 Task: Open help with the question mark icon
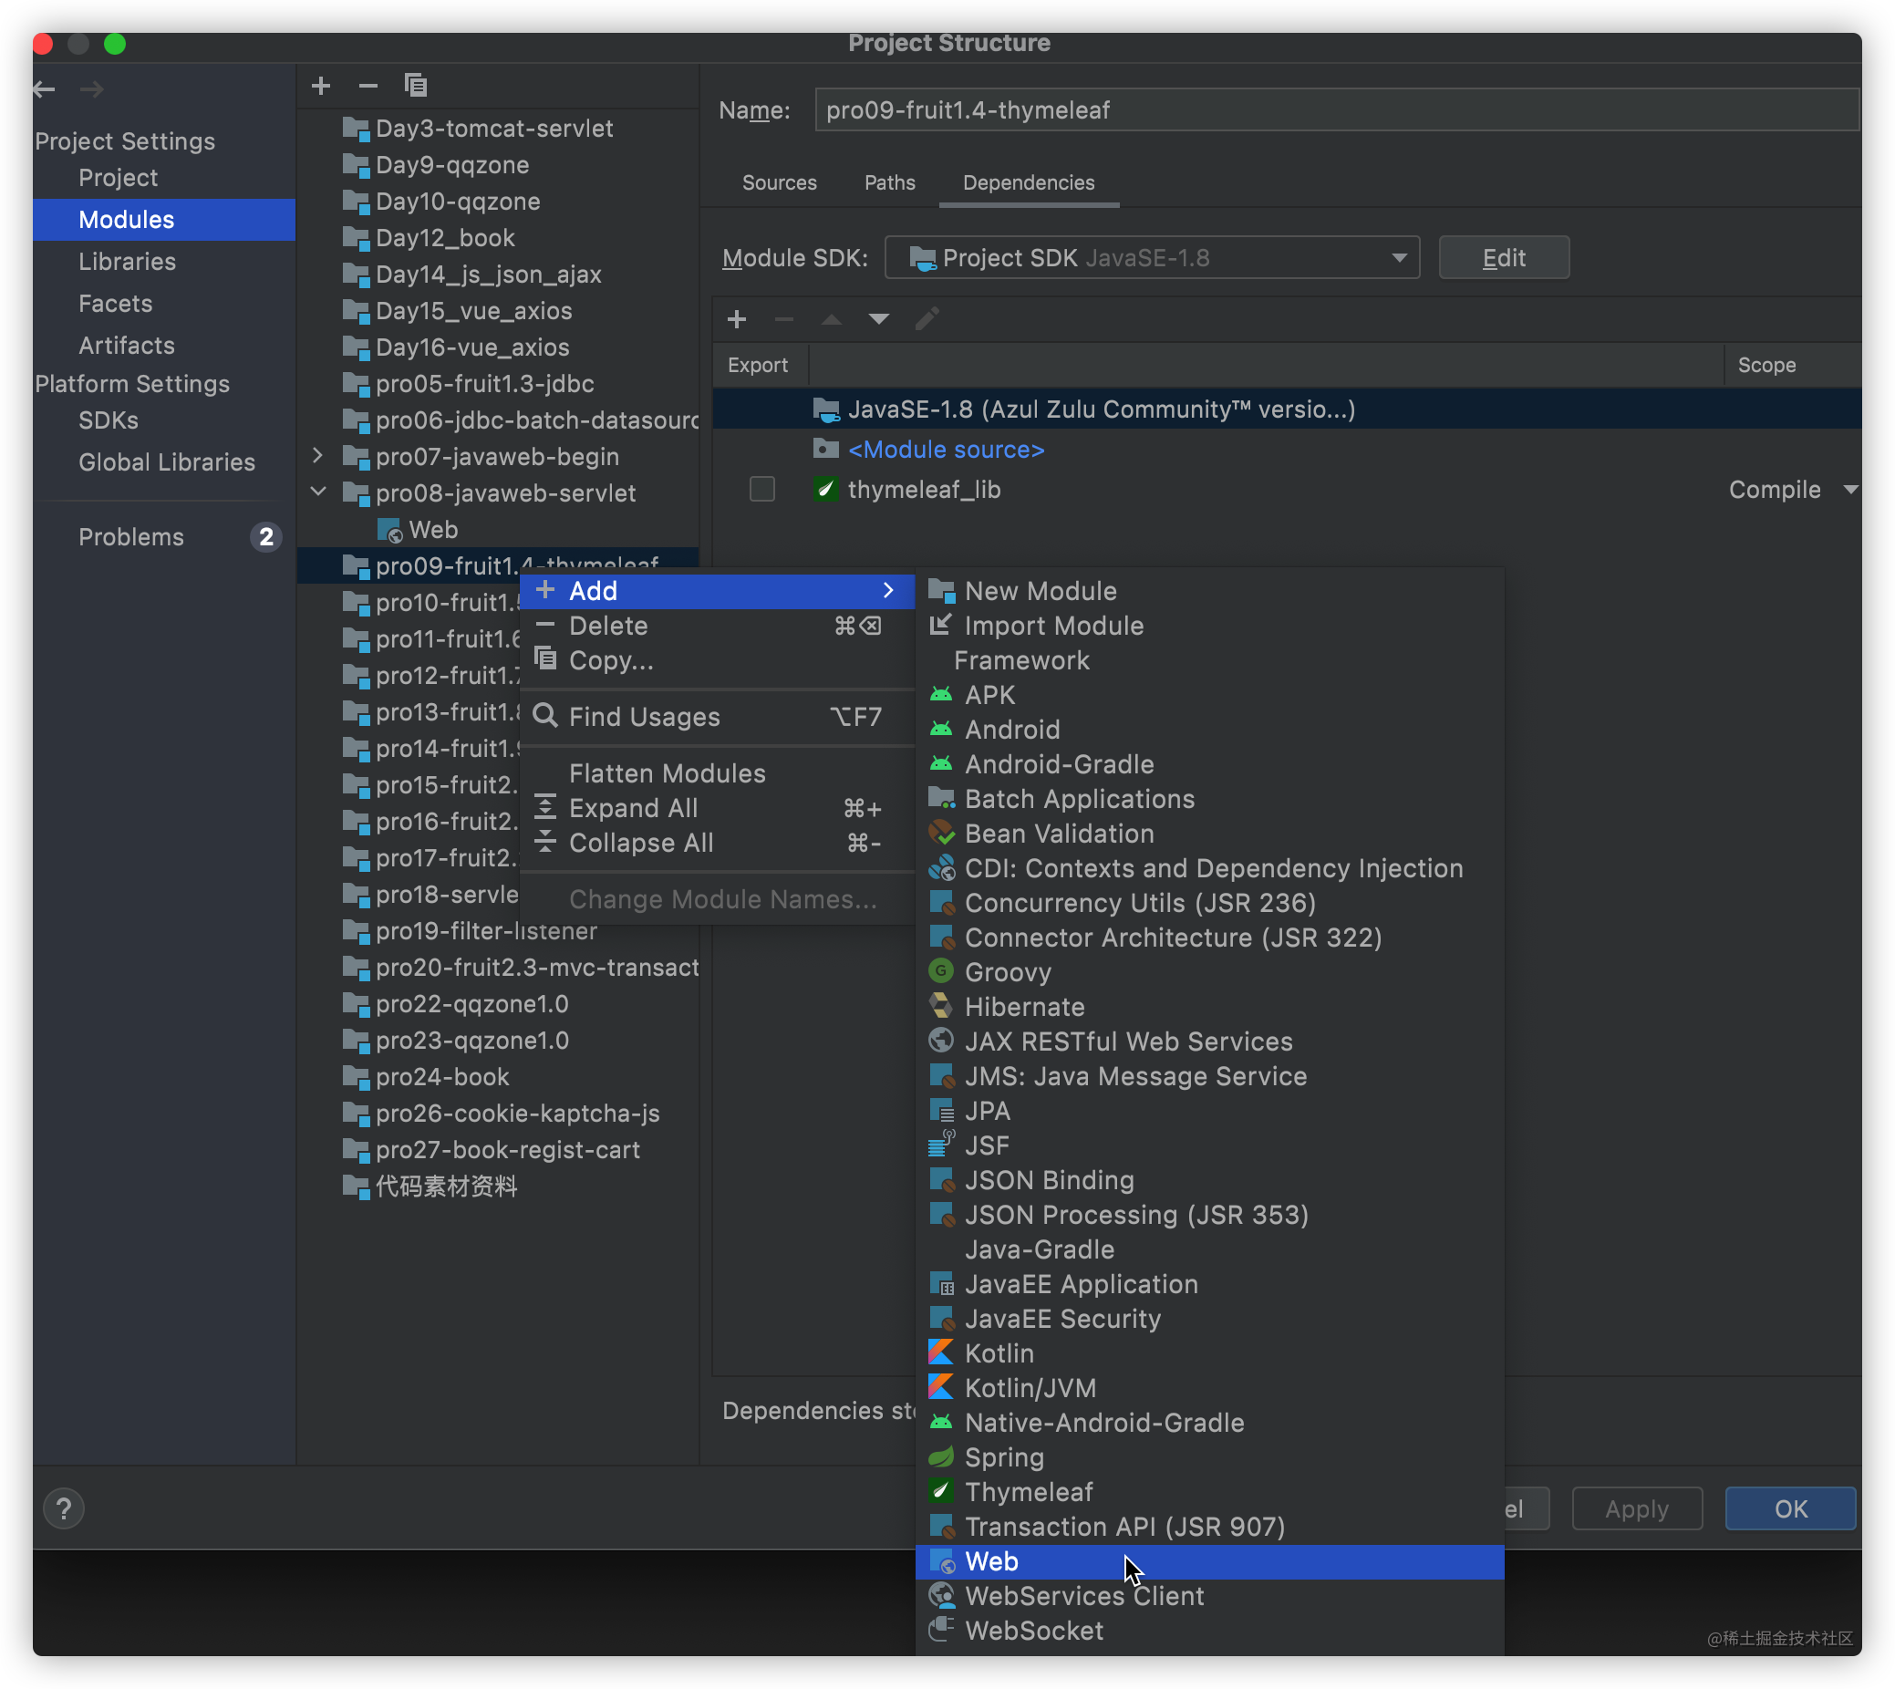(x=64, y=1510)
